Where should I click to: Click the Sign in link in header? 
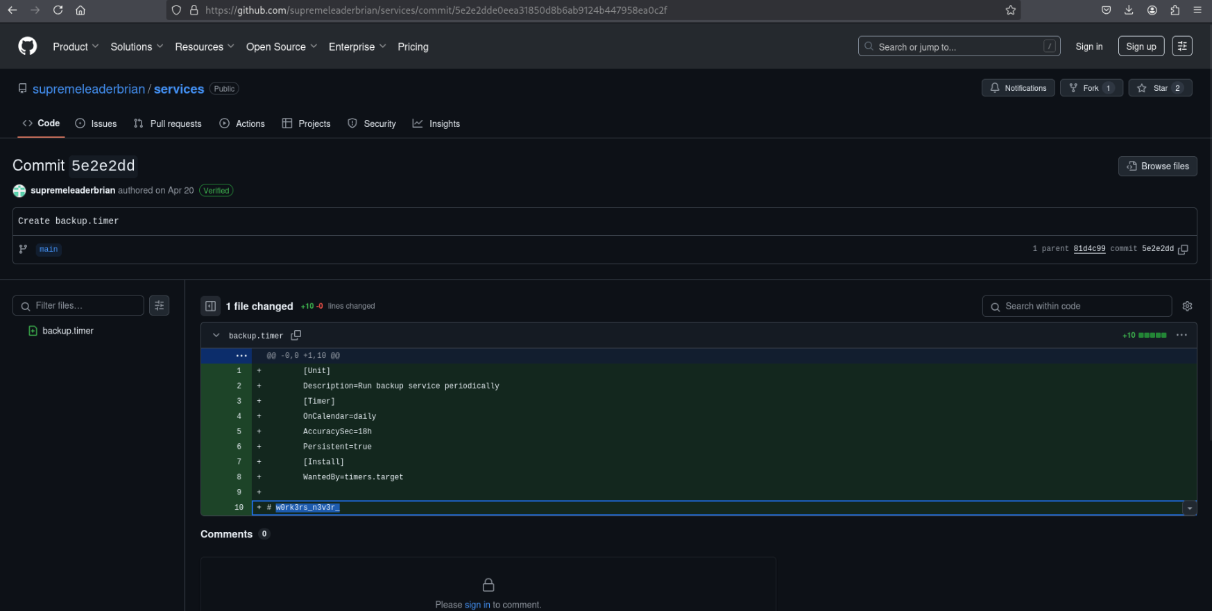tap(1089, 46)
